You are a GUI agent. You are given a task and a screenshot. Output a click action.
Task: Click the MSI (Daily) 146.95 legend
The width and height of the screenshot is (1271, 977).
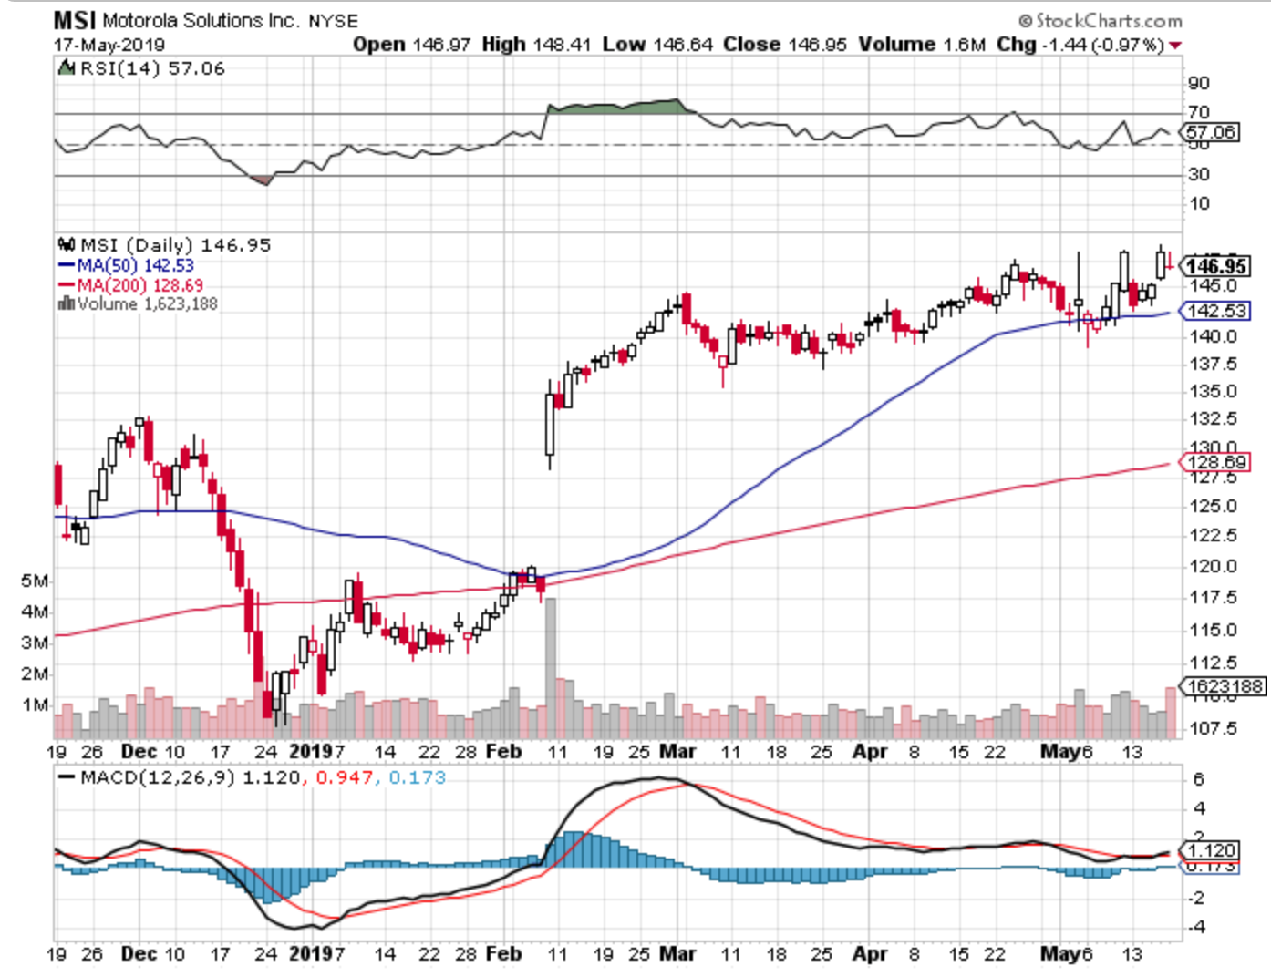pyautogui.click(x=175, y=244)
